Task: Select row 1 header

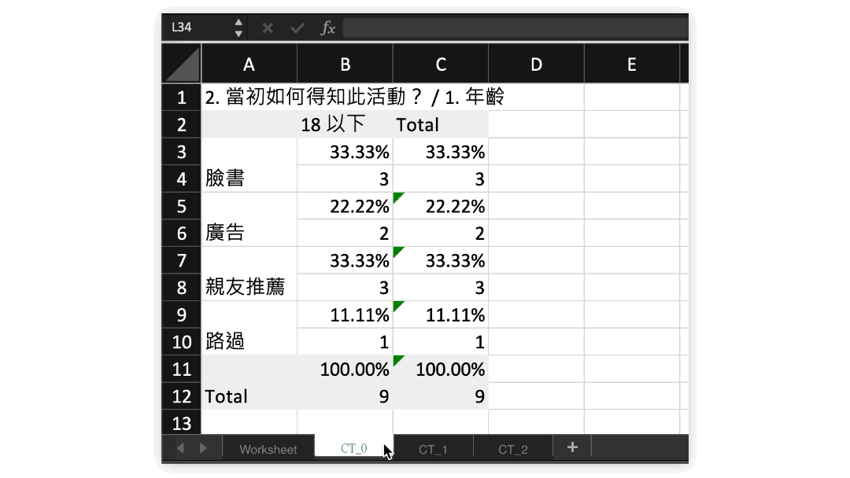Action: pyautogui.click(x=182, y=97)
